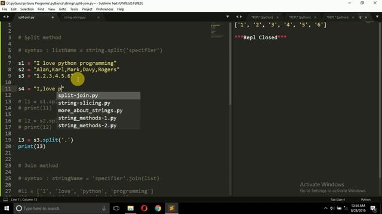This screenshot has width=382, height=214.
Task: Go to next tab in left pane
Action: [x=8, y=17]
